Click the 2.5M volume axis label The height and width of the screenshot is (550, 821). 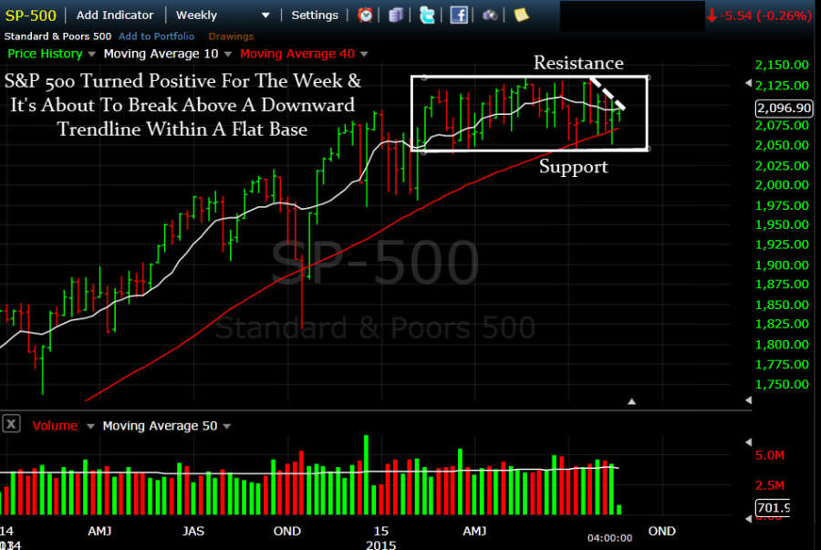[x=770, y=485]
